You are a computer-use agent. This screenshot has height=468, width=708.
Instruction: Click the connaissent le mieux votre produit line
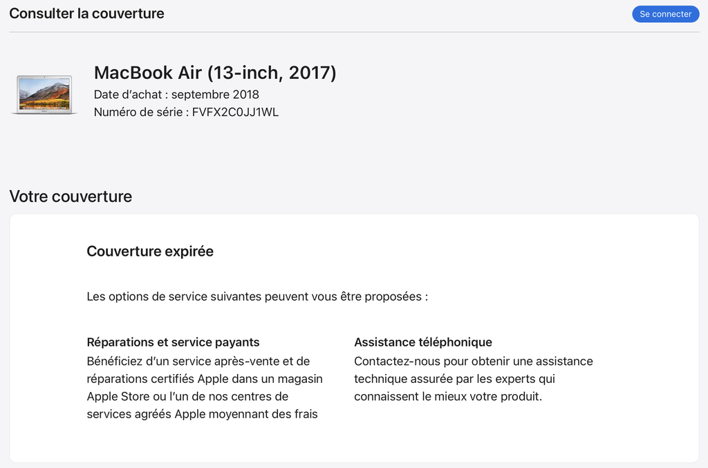[x=448, y=396]
